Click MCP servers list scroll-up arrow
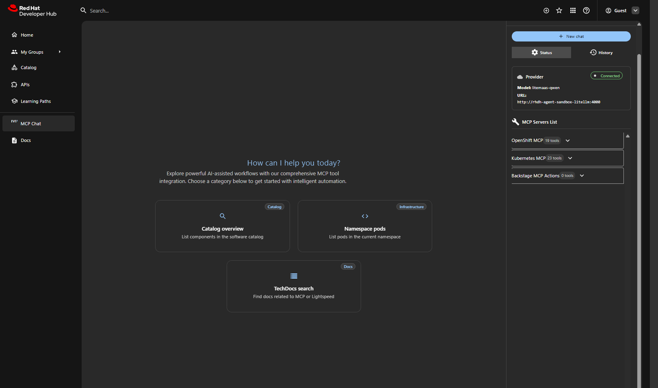The image size is (658, 388). (628, 136)
